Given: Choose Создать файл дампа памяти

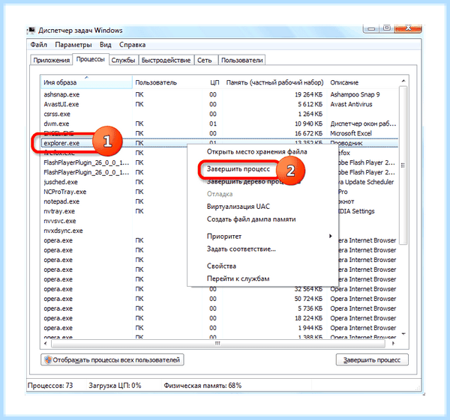Looking at the screenshot, I should (251, 219).
